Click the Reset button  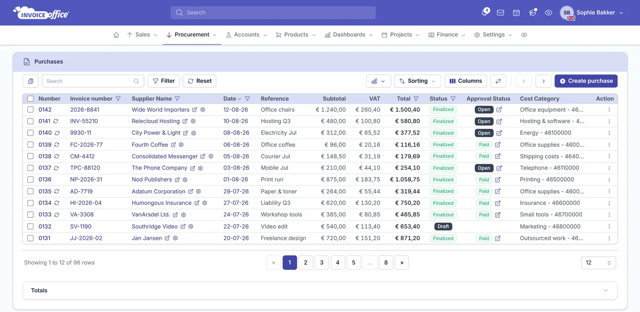[x=199, y=81]
